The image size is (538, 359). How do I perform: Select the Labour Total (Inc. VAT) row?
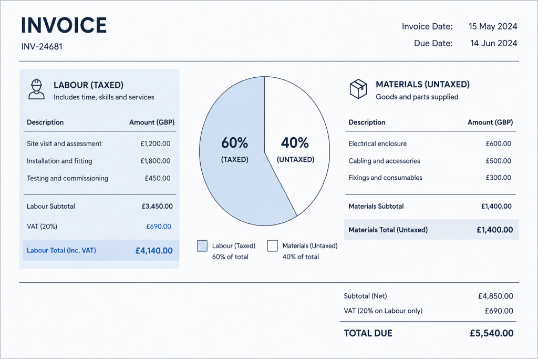pyautogui.click(x=101, y=250)
